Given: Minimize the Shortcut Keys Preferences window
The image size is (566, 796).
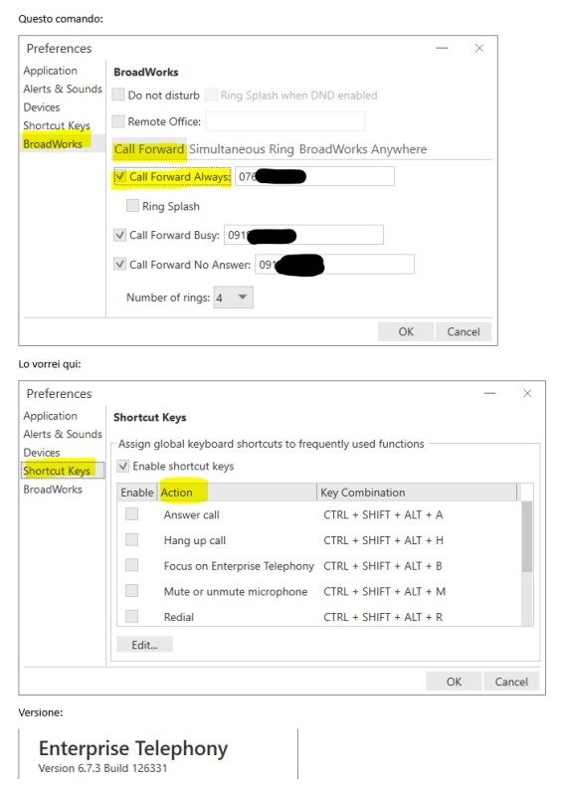Looking at the screenshot, I should (489, 393).
